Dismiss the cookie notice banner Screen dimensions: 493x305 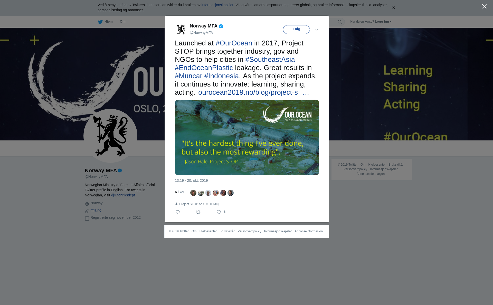(x=393, y=8)
